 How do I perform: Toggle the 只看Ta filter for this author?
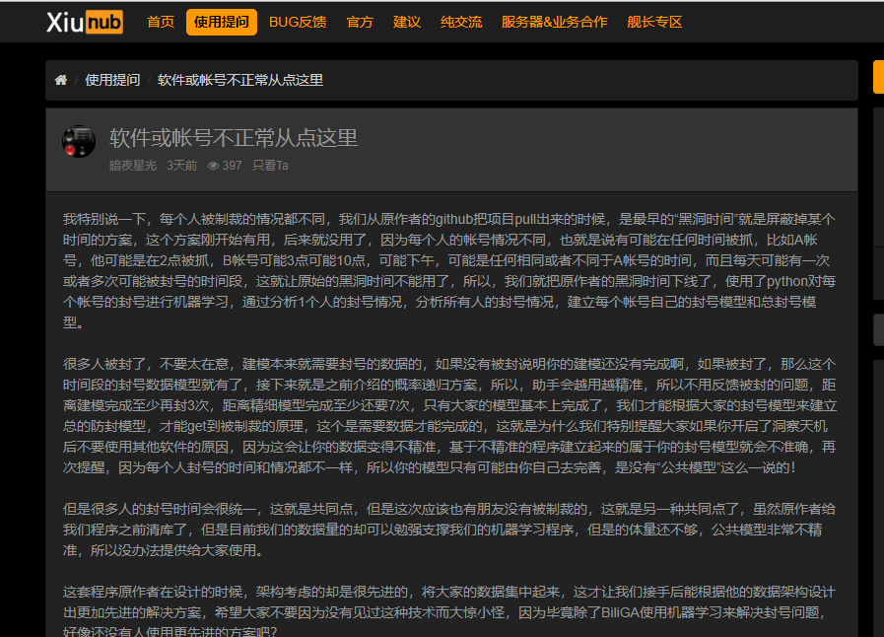270,166
